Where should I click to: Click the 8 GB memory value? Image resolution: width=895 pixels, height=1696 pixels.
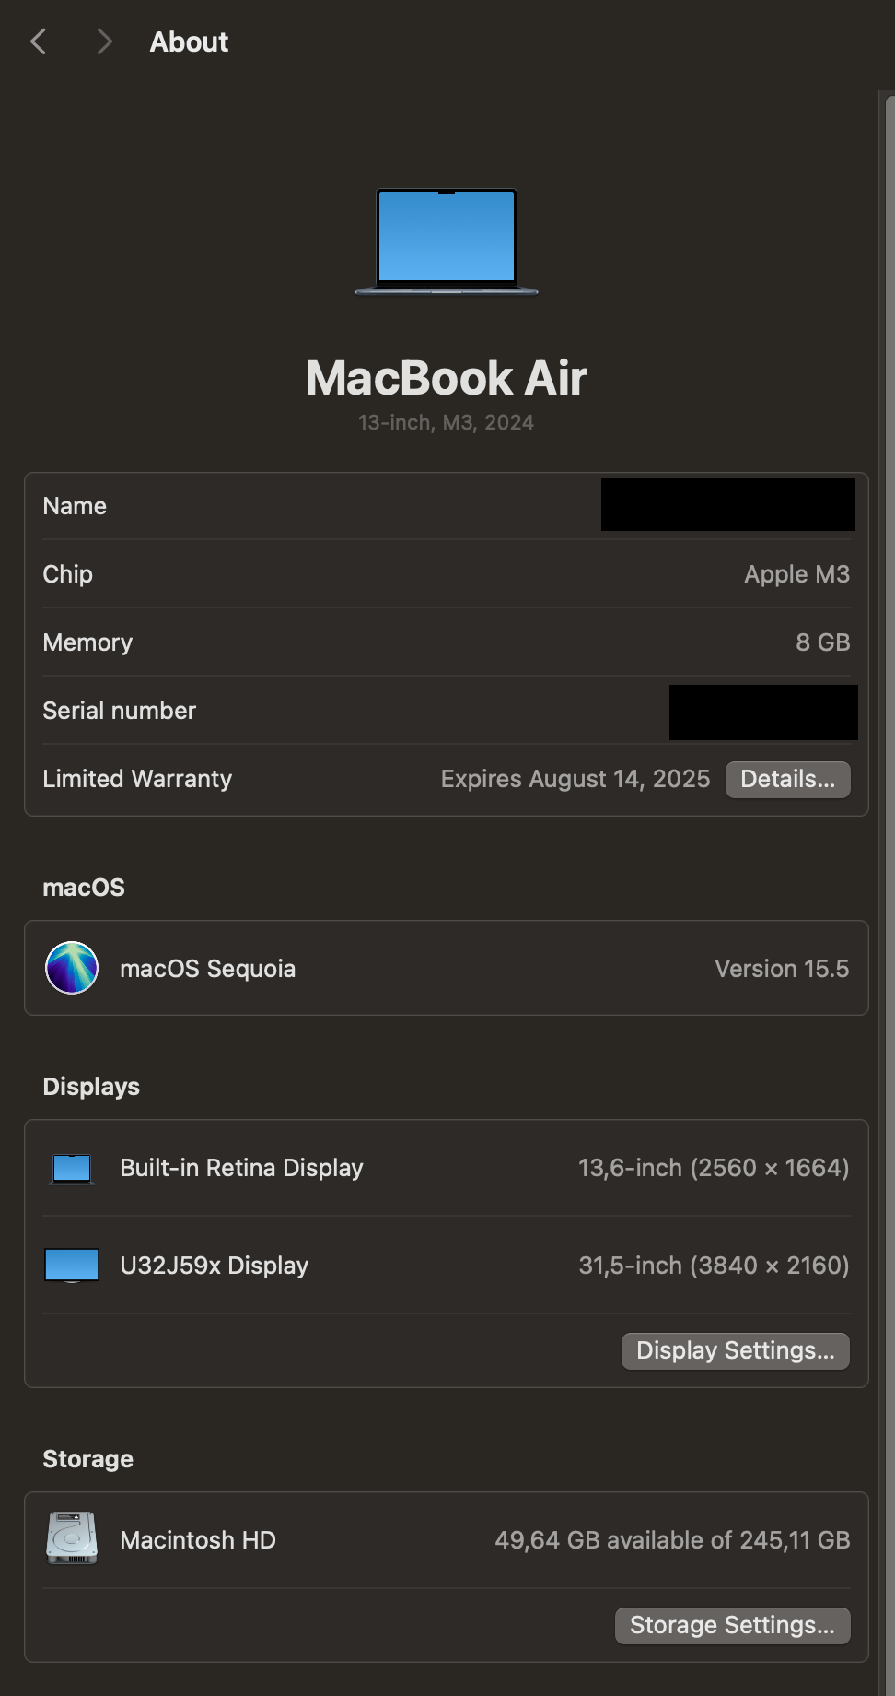point(822,642)
